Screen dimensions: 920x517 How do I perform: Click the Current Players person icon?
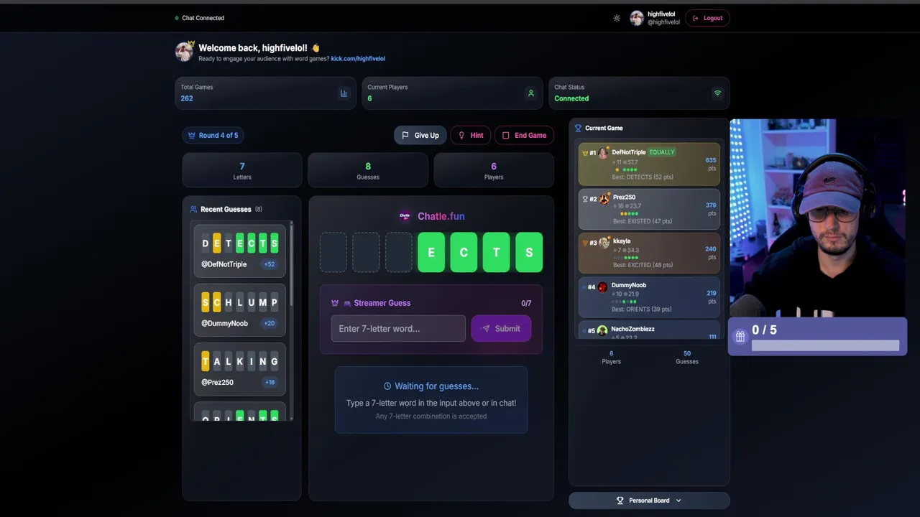point(530,93)
